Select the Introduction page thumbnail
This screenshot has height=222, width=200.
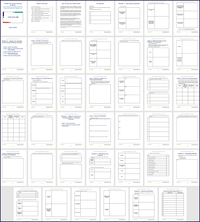(100, 18)
